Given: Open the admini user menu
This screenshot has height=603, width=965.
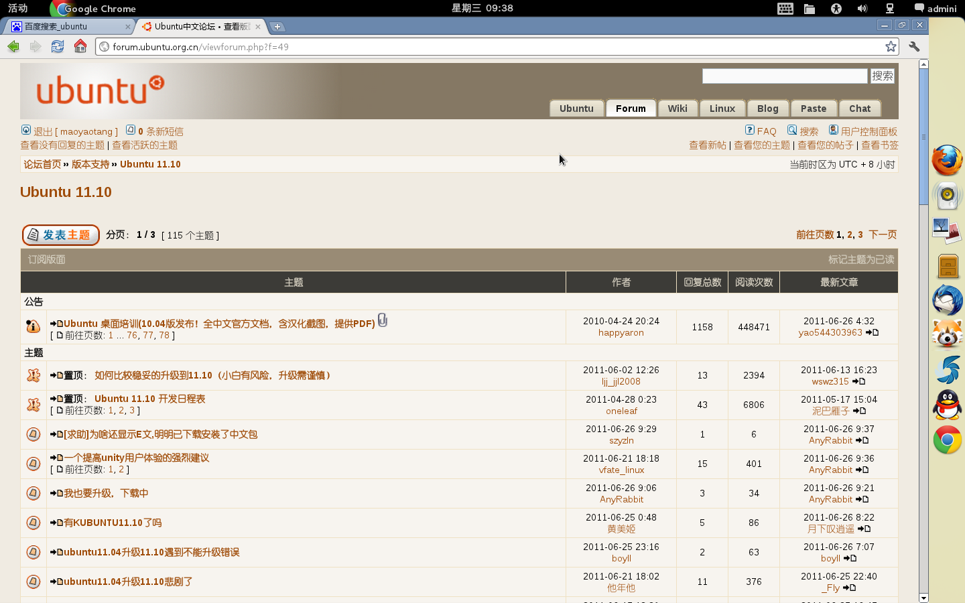Looking at the screenshot, I should point(936,9).
